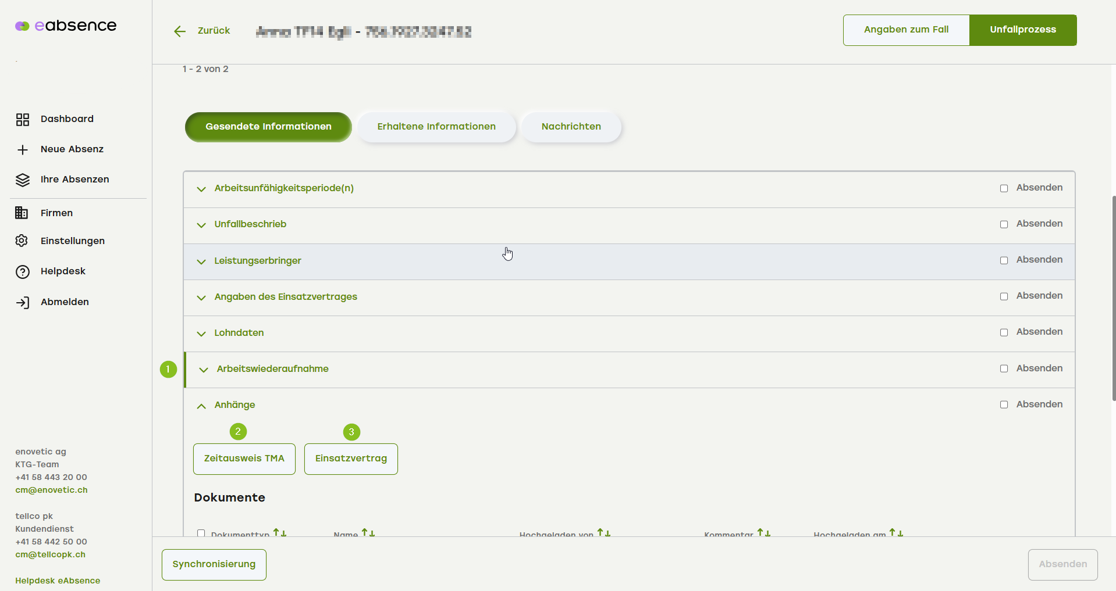Expand the Arbeitsunfähigkeitsperiode(n) section

pos(201,189)
